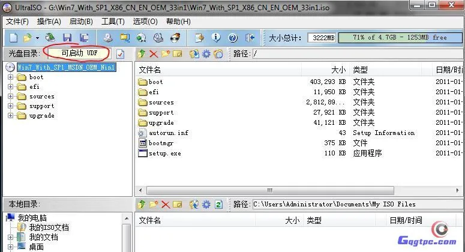Click the Convert image toolbar icon
The width and height of the screenshot is (465, 252).
pyautogui.click(x=125, y=38)
